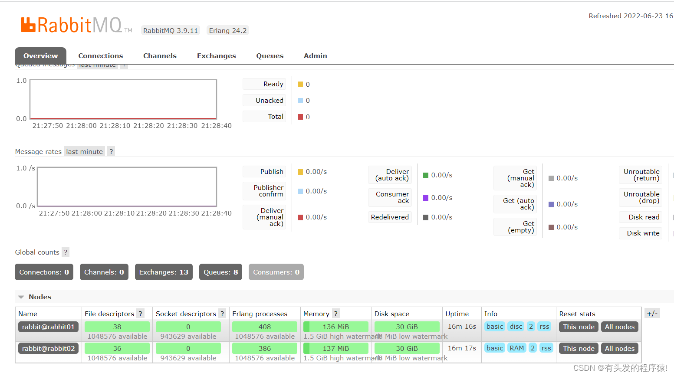Viewport: 674px width, 376px height.
Task: Open node rabbit@rabbit02 details
Action: [48, 348]
